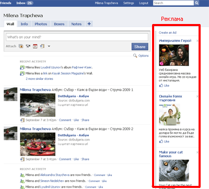Open profile thumbnail of Струма 2009 2 post
Viewport: 209px width, 189px height.
(x=10, y=133)
